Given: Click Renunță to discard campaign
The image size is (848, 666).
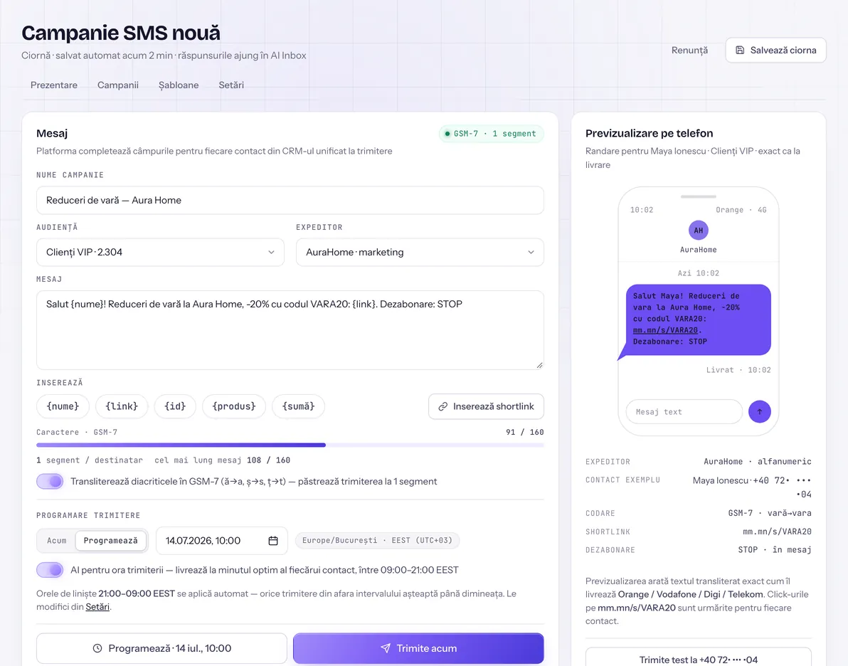Looking at the screenshot, I should [689, 51].
